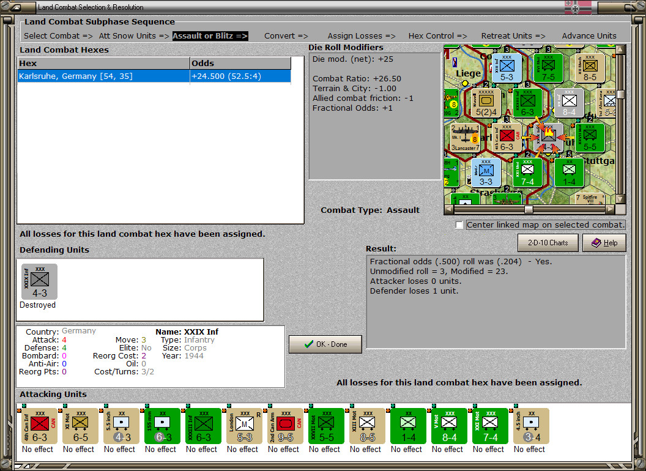The height and width of the screenshot is (471, 646).
Task: Click the map vertical scrollbar up arrow
Action: click(x=620, y=50)
